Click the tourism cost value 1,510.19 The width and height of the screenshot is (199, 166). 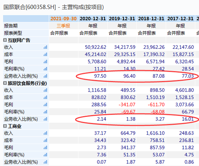155,97
